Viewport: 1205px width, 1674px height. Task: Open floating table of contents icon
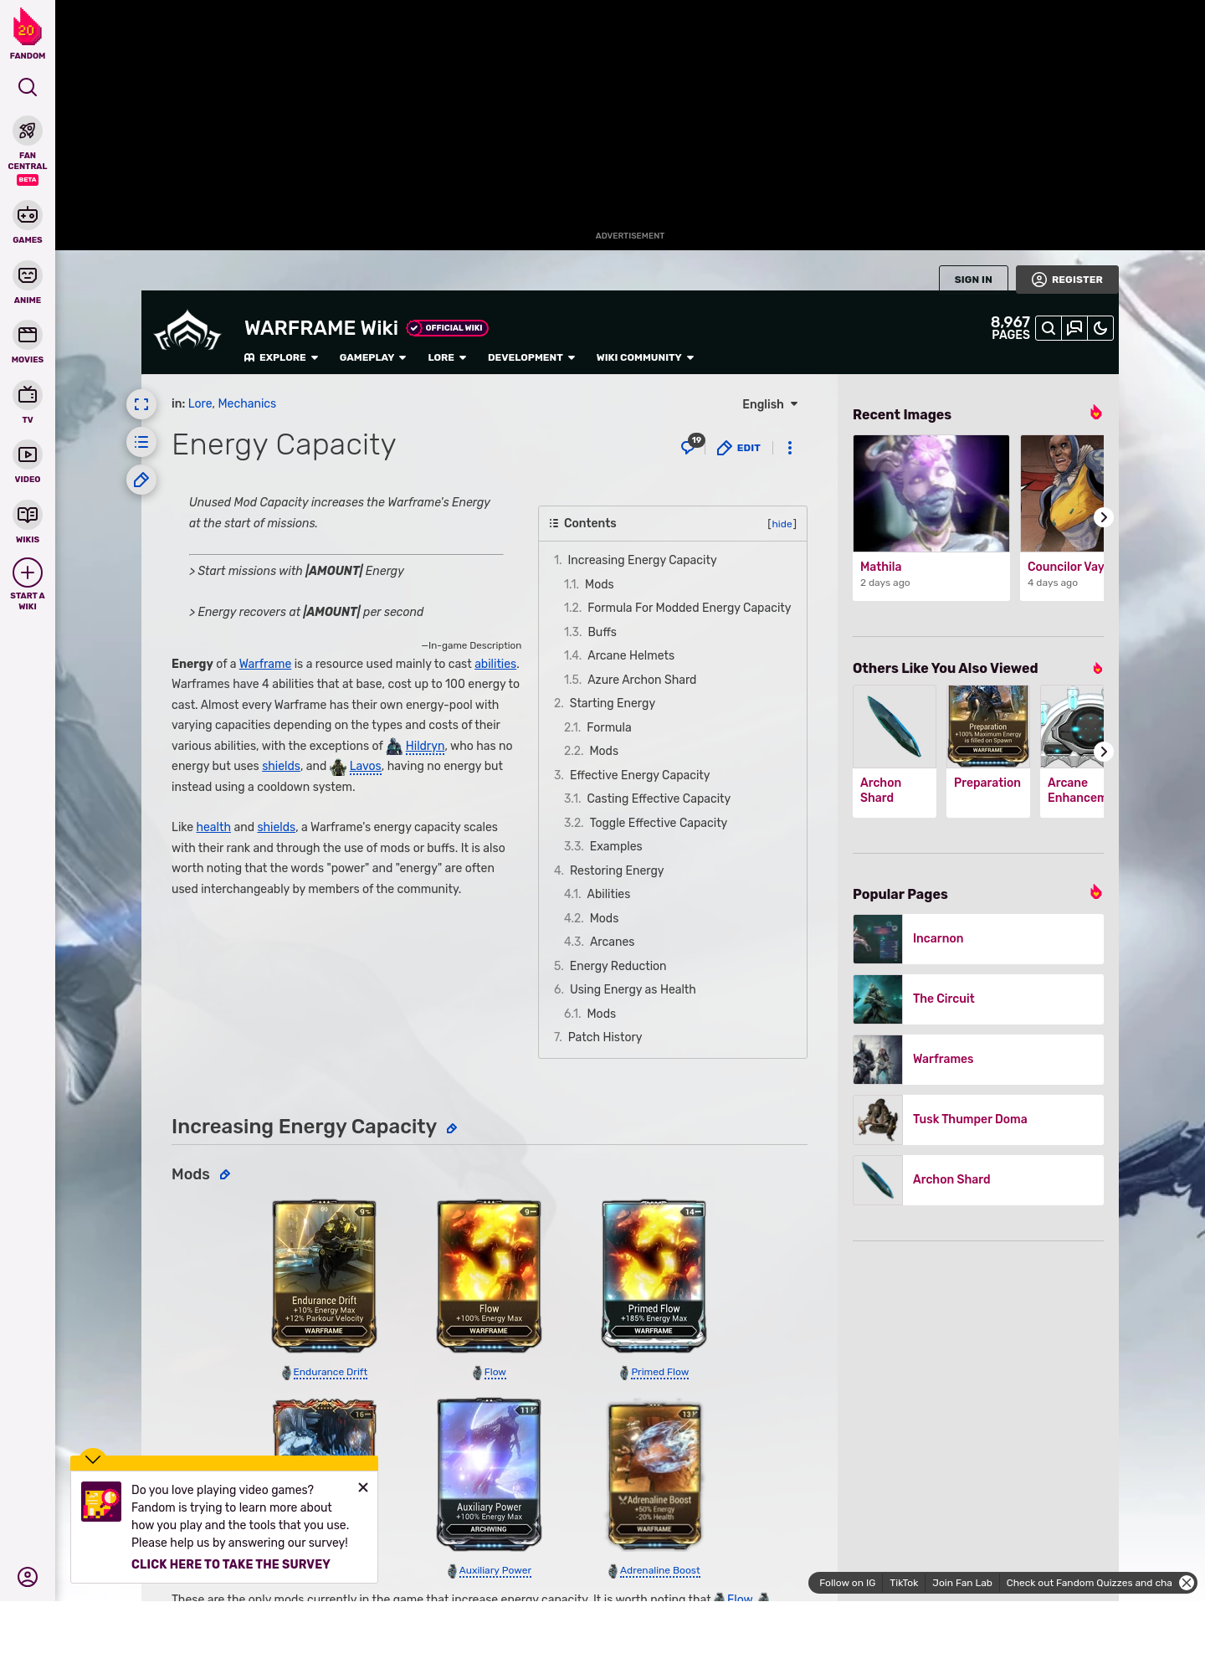point(141,442)
